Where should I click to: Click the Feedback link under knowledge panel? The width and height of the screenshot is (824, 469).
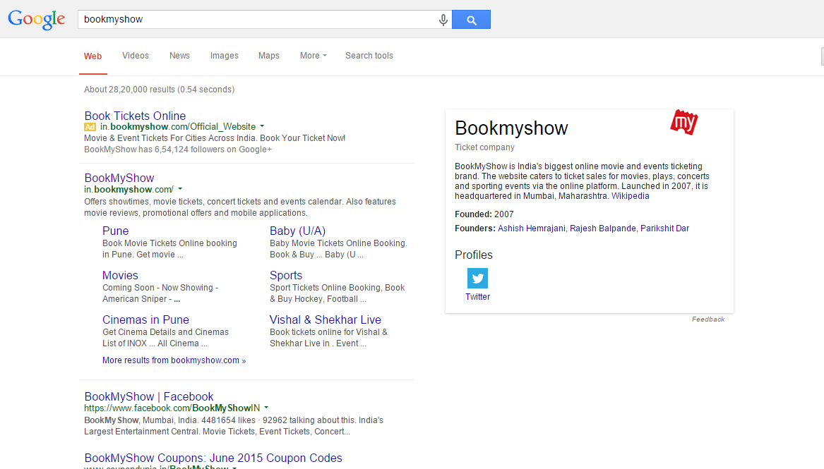click(707, 319)
